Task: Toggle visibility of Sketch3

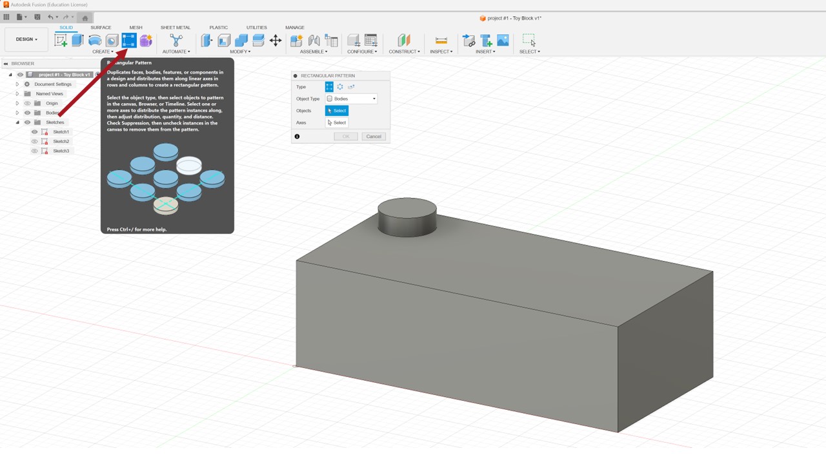Action: coord(35,151)
